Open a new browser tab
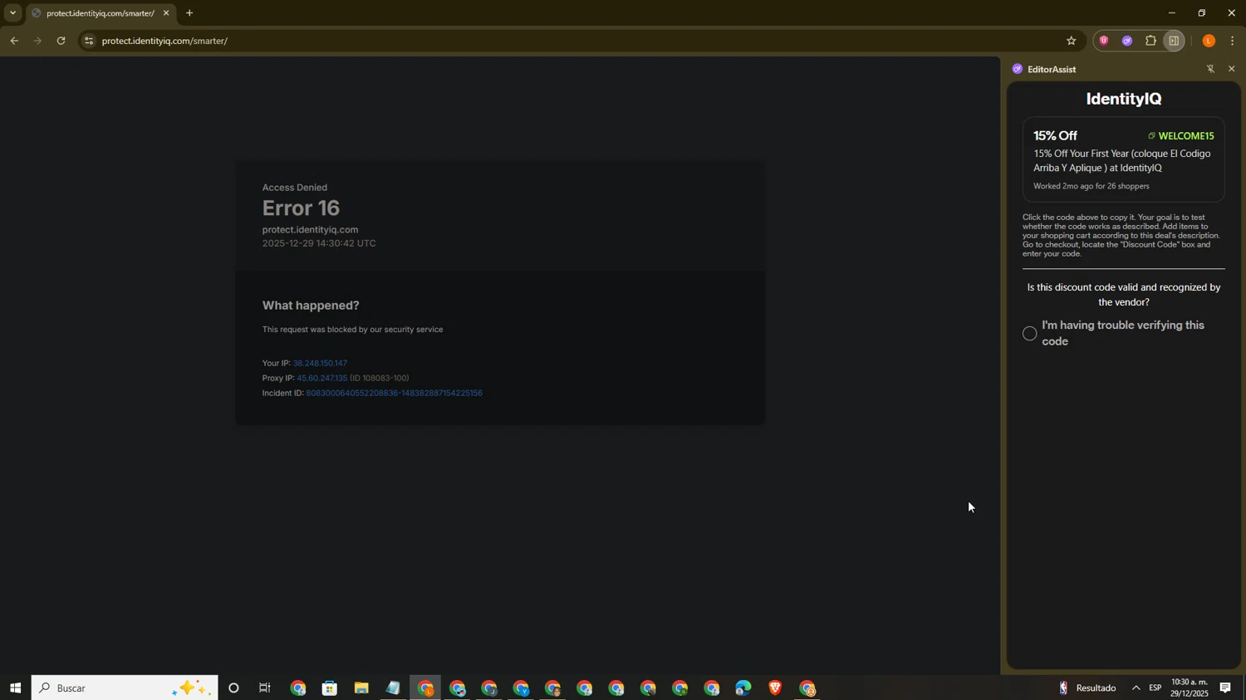 coord(189,13)
